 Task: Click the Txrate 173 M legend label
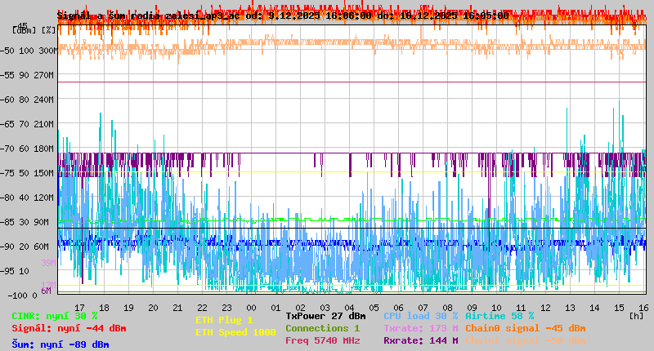pos(420,328)
